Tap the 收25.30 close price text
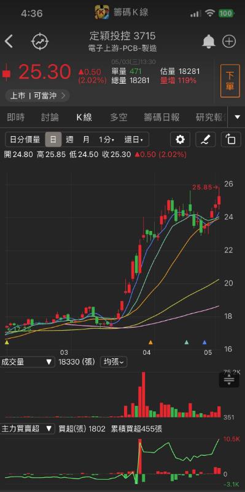 [x=116, y=155]
